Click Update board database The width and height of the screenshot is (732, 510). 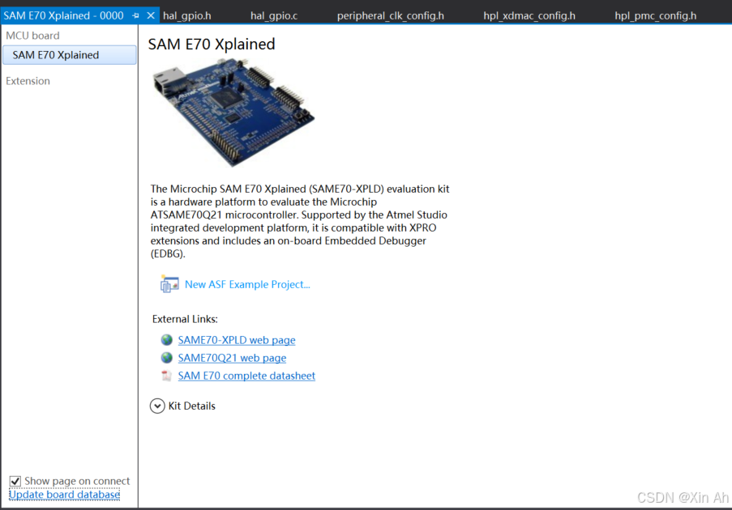coord(63,494)
